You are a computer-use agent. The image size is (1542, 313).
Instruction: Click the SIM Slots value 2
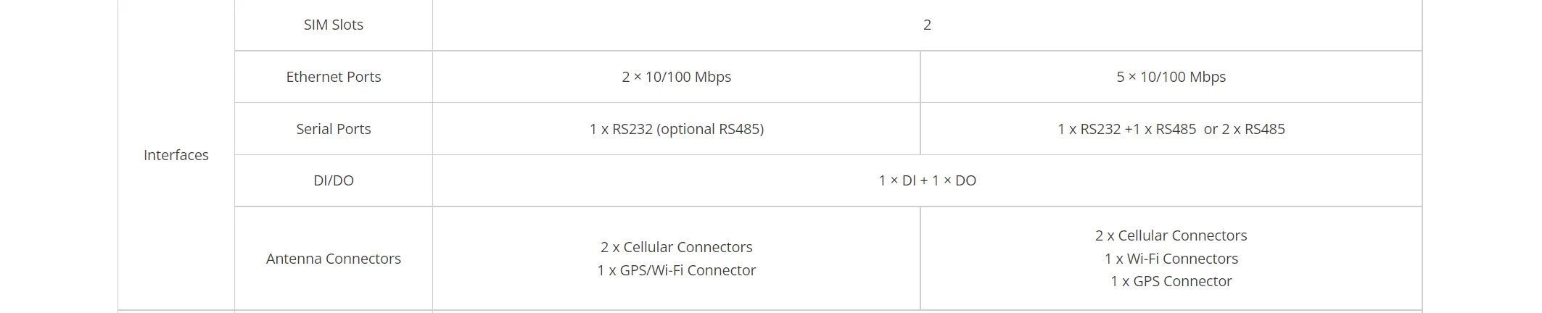[x=927, y=25]
